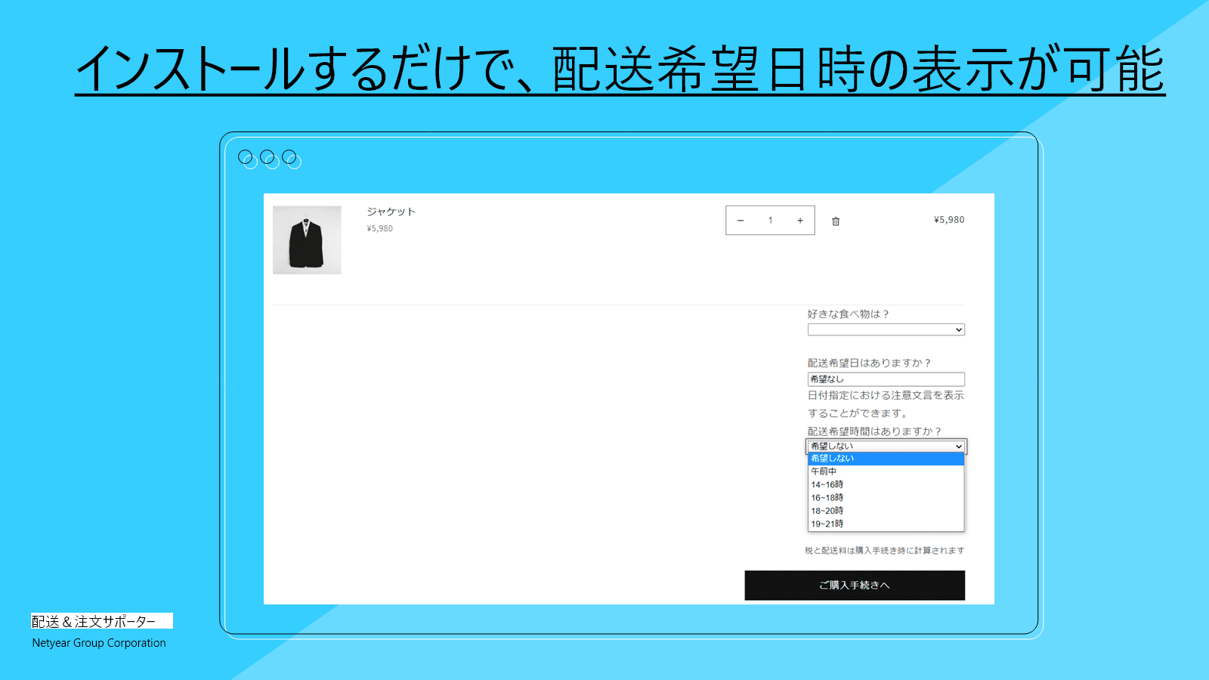Click the ジャケット product name link

pos(388,212)
